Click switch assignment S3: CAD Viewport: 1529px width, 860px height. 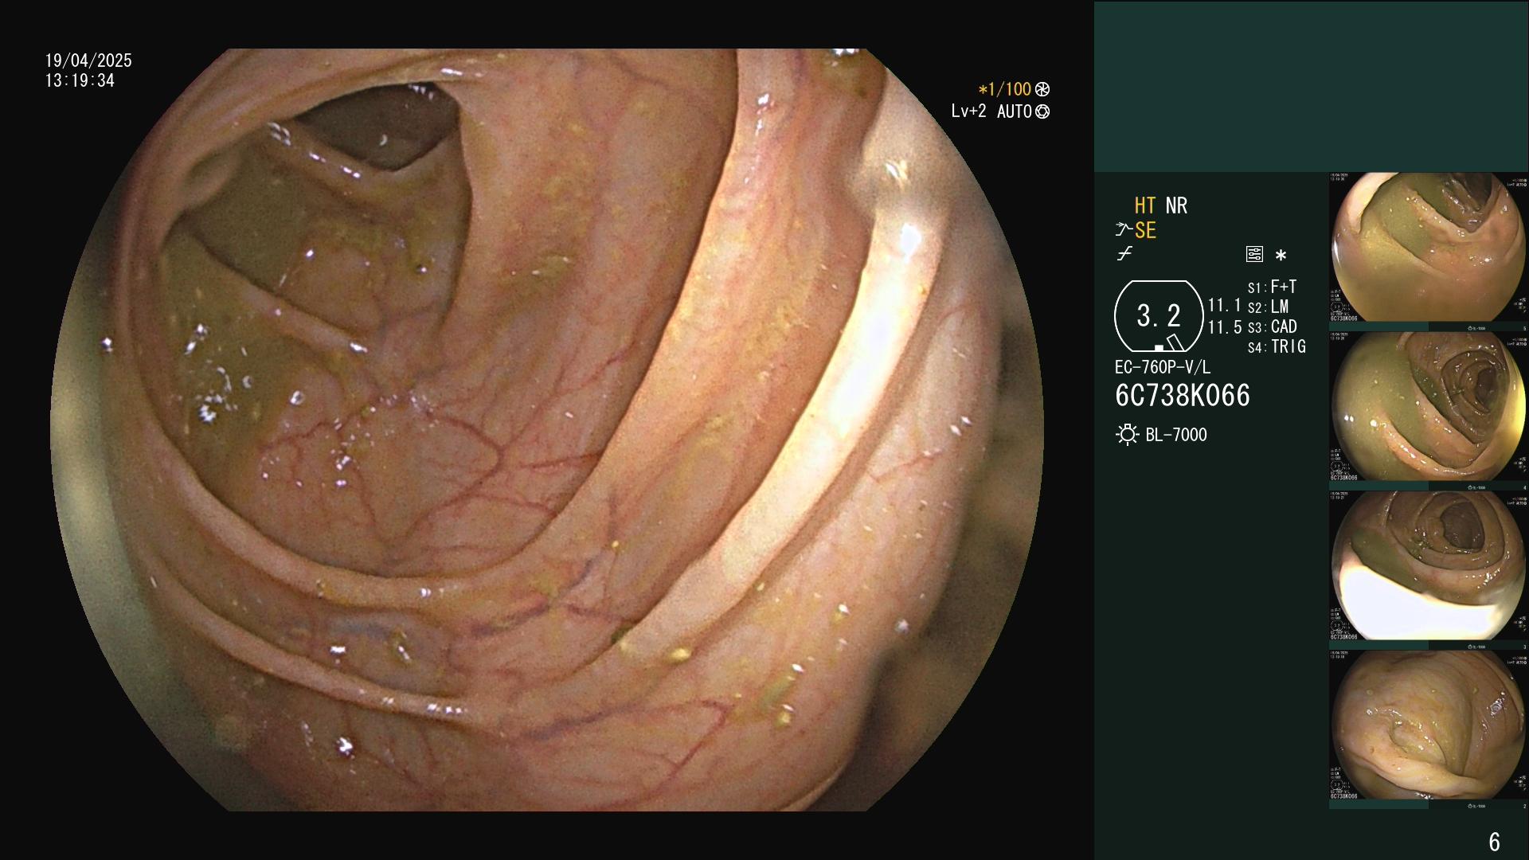pos(1272,326)
